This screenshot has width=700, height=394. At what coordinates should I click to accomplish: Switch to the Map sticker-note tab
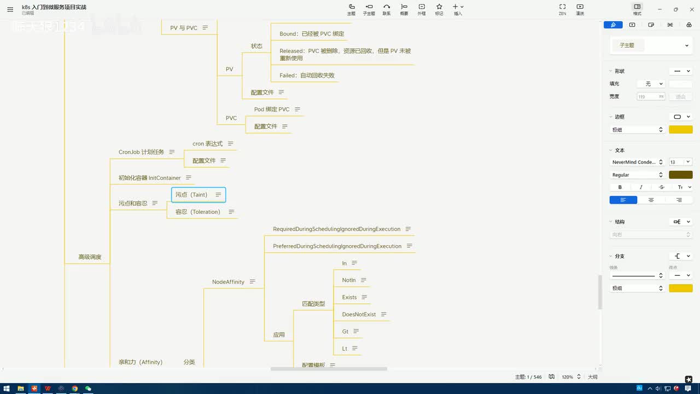(x=651, y=25)
